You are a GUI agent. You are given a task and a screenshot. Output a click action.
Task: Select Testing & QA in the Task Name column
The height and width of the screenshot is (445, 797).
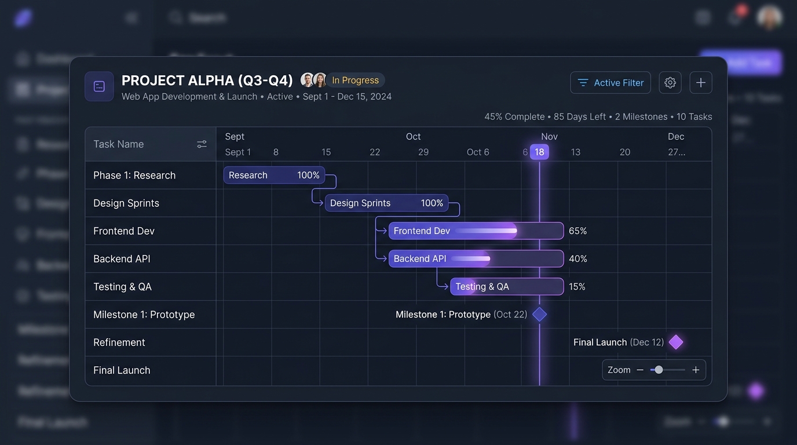(x=151, y=286)
